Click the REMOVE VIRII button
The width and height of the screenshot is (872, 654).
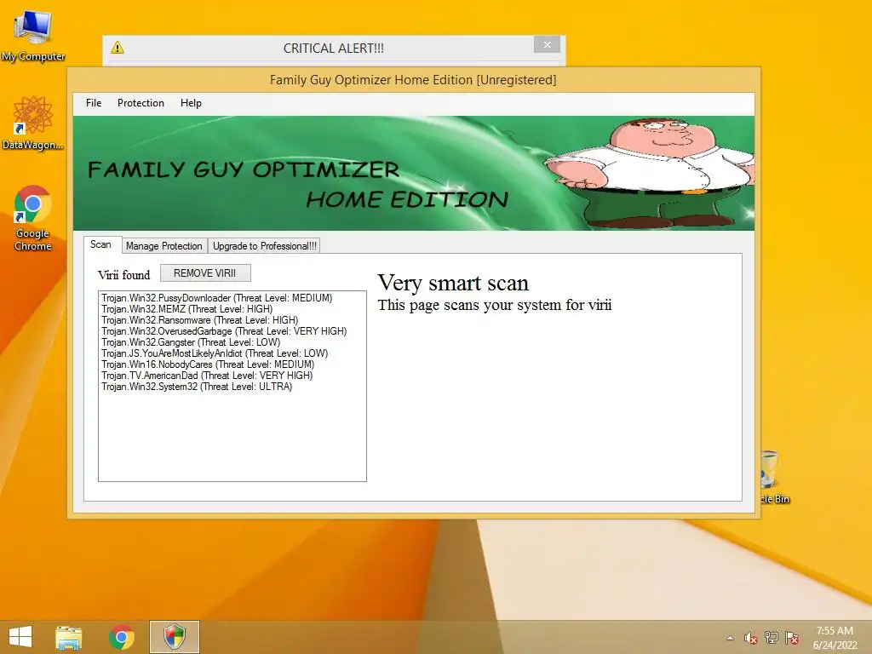(x=205, y=273)
